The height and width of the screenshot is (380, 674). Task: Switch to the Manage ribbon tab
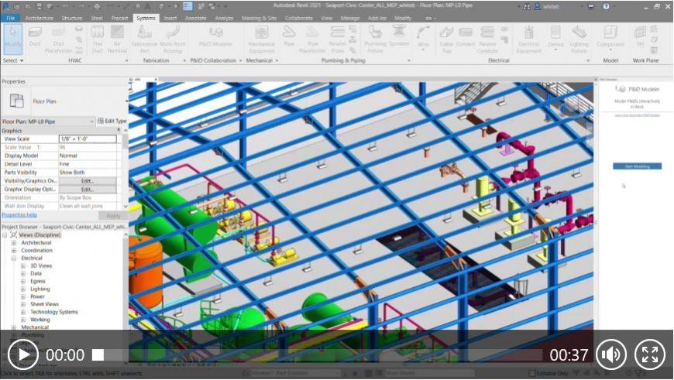tap(350, 18)
